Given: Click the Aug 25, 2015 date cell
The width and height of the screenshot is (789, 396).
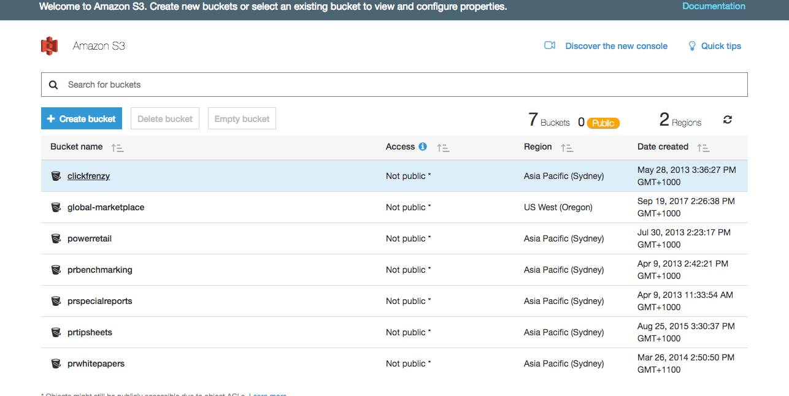Looking at the screenshot, I should pos(686,332).
